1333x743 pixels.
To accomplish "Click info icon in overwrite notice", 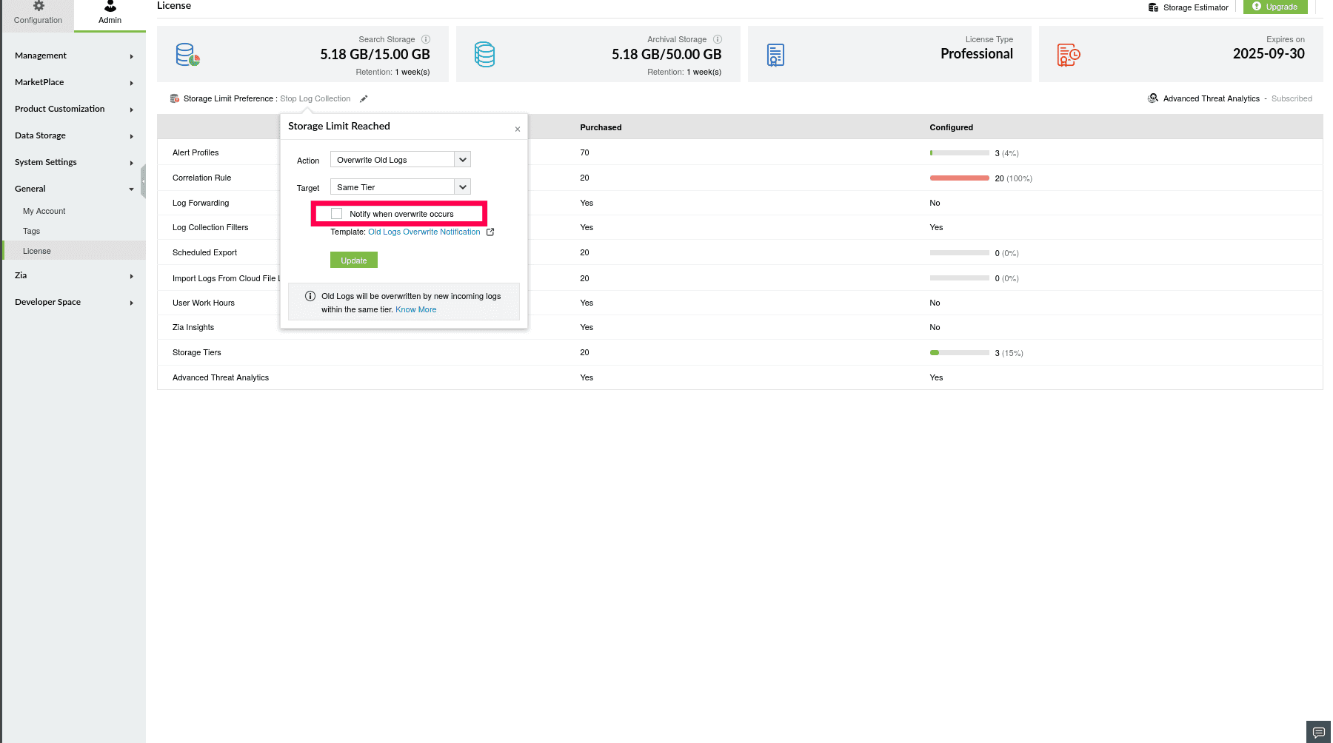I will (x=310, y=296).
